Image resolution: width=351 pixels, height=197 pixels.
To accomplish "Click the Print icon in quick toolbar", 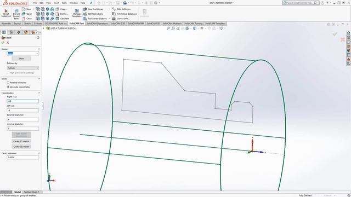I will pos(125,3).
